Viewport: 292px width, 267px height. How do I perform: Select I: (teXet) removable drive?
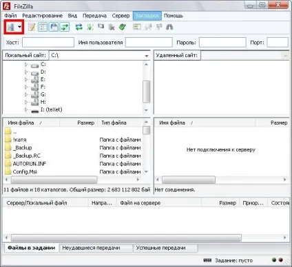point(52,109)
